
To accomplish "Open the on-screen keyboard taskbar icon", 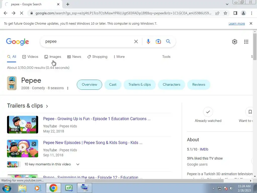I will click(84, 188).
